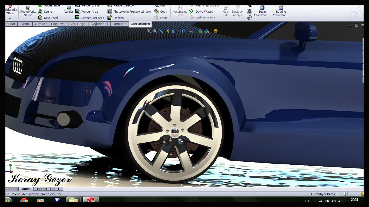Click the greyed-out Paste command
The height and width of the screenshot is (207, 369).
161,18
